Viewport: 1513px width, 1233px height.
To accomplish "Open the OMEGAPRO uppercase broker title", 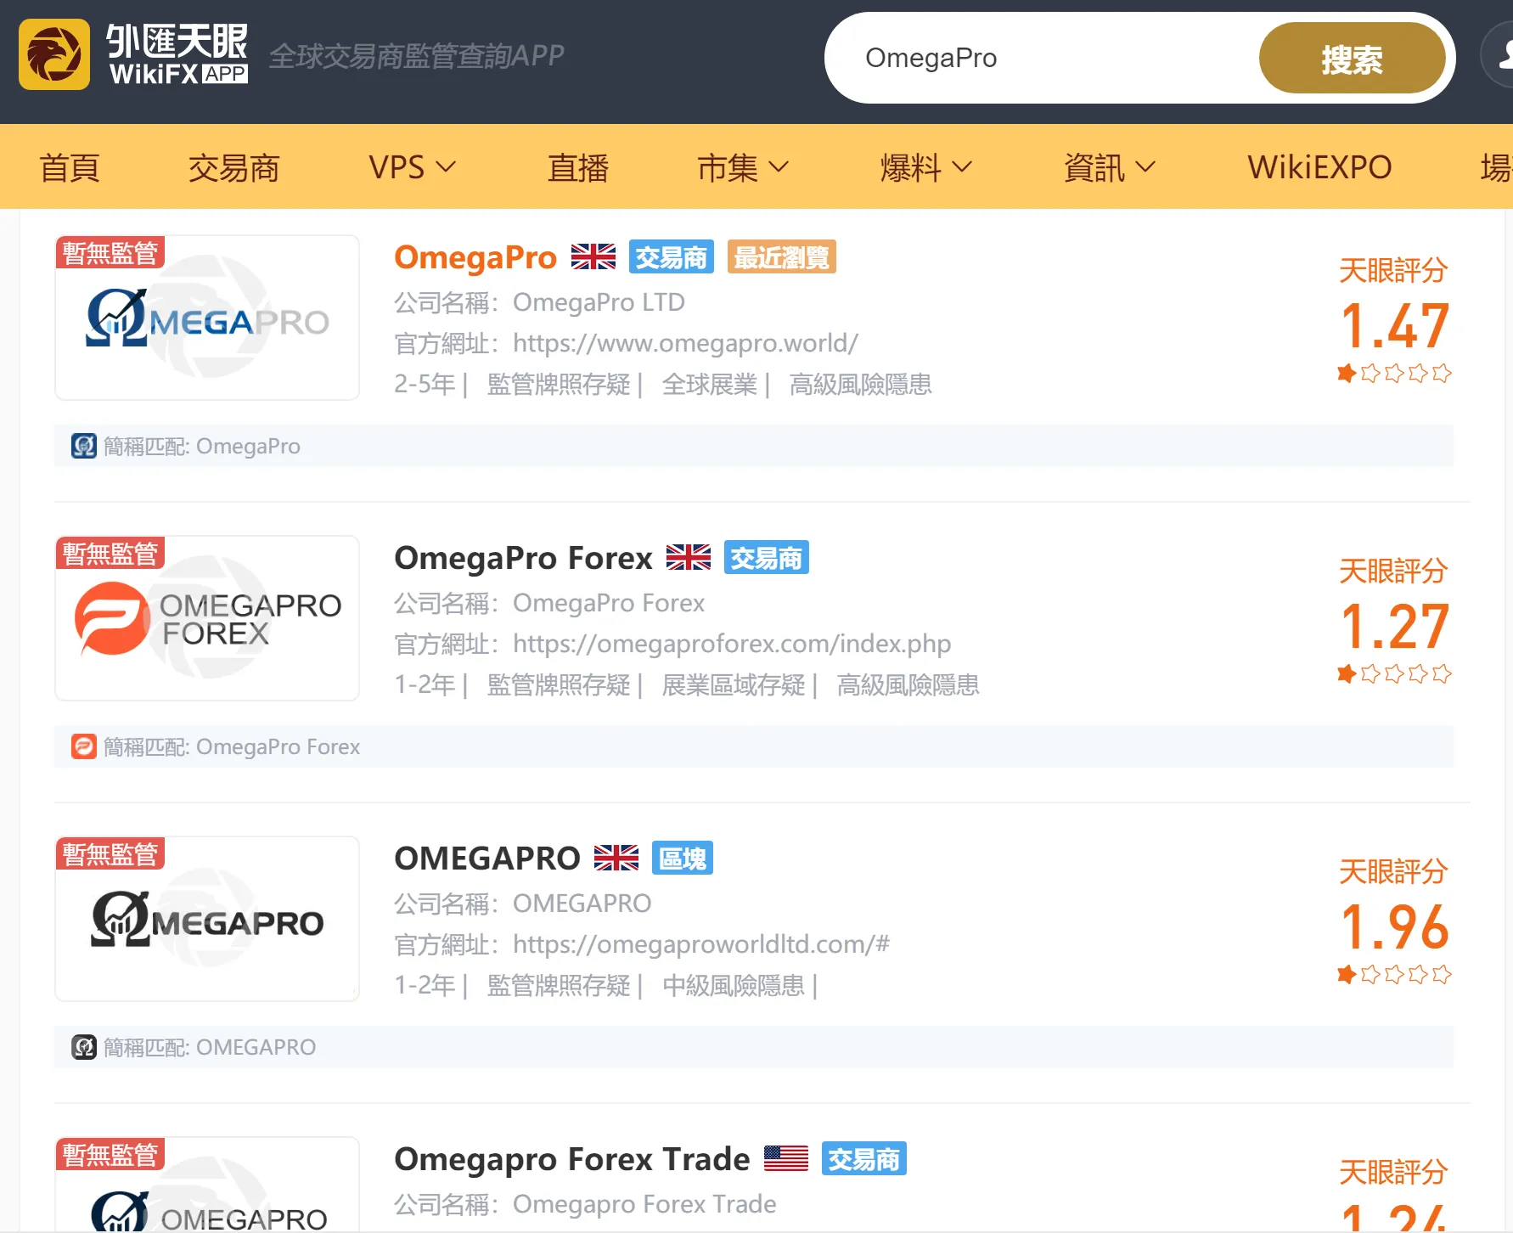I will 487,859.
